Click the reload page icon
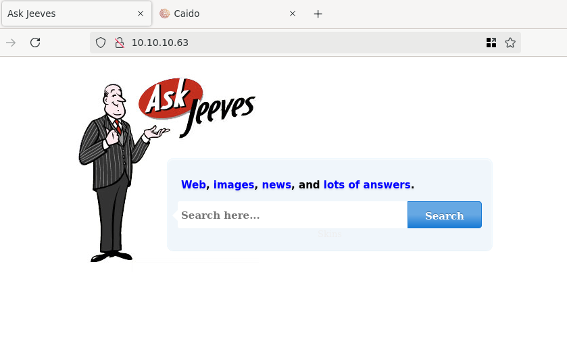567x362 pixels. coord(35,43)
